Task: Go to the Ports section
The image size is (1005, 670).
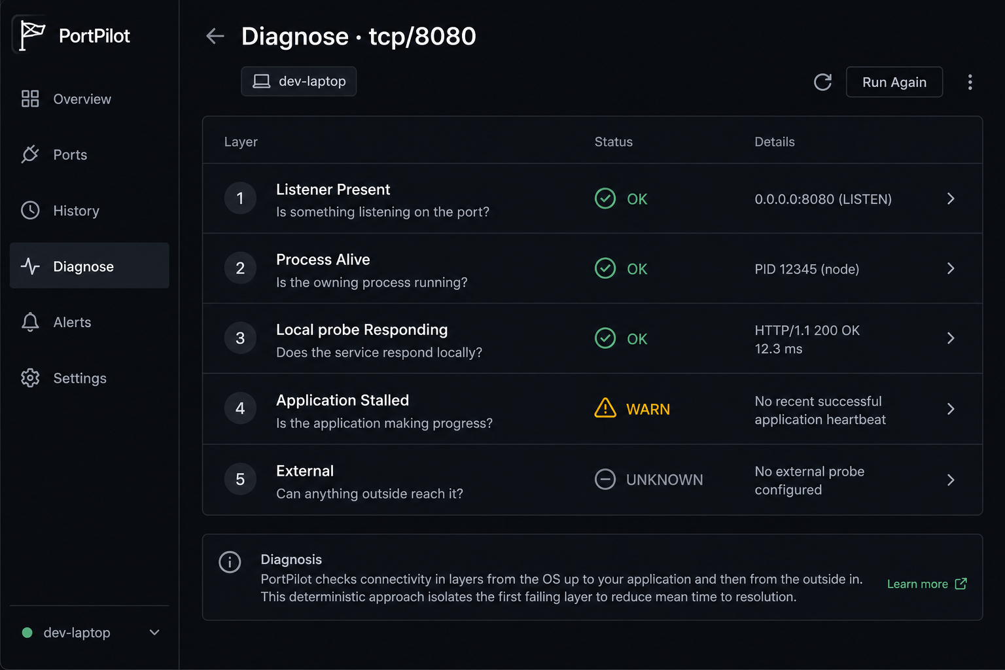Action: [90, 154]
